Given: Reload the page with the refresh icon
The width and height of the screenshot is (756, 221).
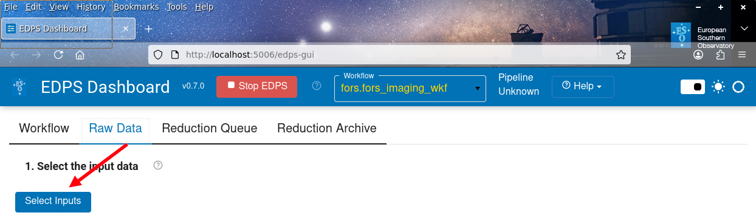Looking at the screenshot, I should [x=58, y=55].
